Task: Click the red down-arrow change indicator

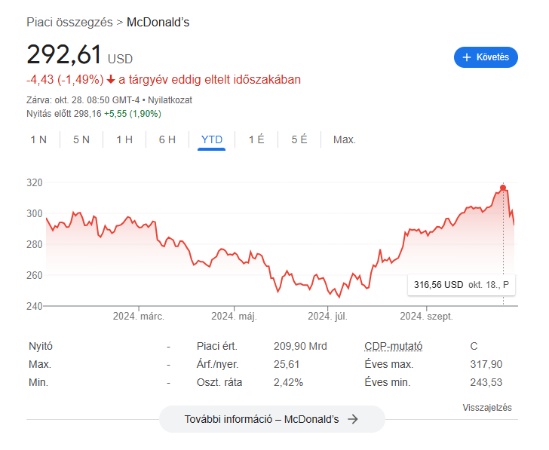Action: [x=111, y=80]
